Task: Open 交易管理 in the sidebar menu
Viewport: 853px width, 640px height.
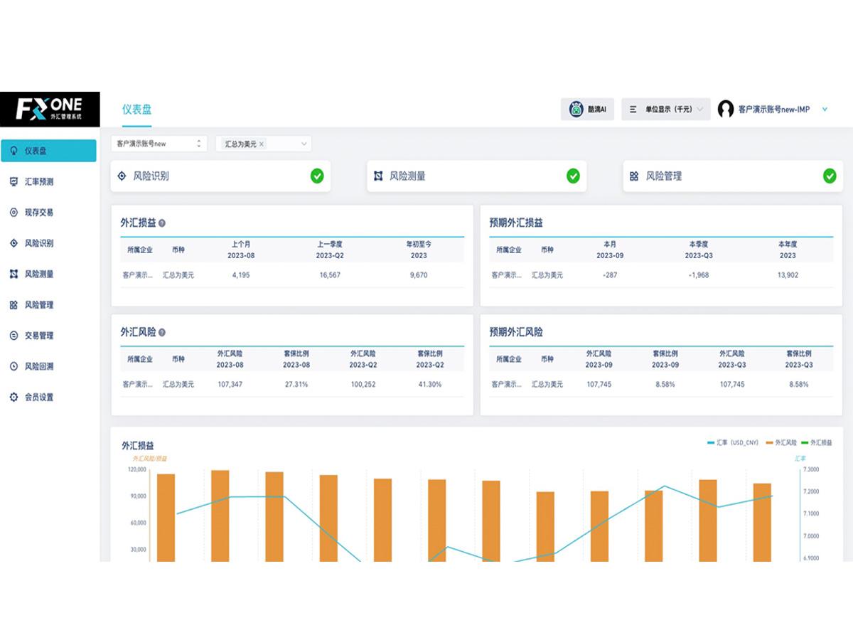Action: 39,336
